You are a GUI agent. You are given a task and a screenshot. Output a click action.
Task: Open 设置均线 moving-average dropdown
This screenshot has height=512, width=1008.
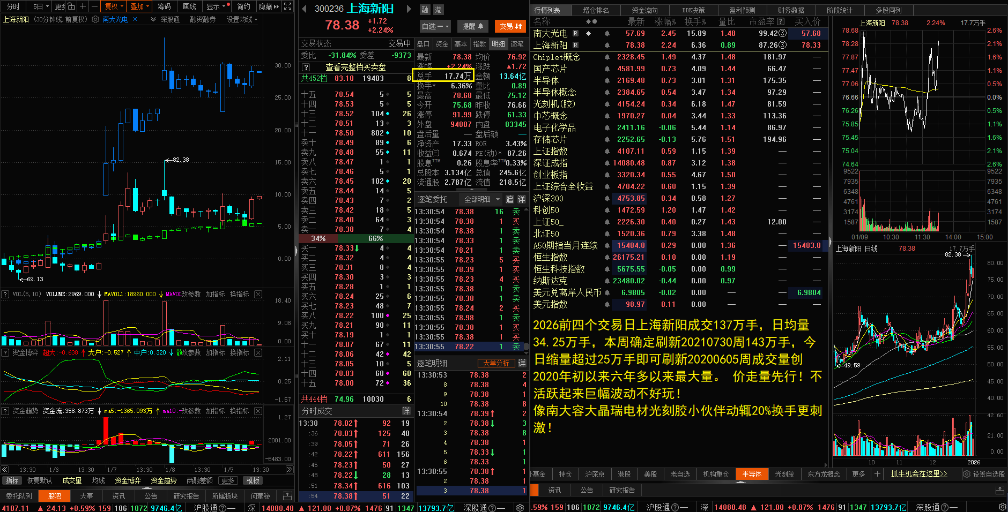pos(242,19)
